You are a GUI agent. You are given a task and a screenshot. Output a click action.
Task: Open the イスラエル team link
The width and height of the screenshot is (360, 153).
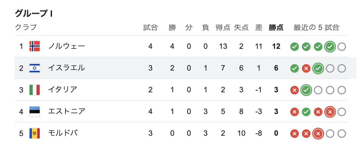67,68
